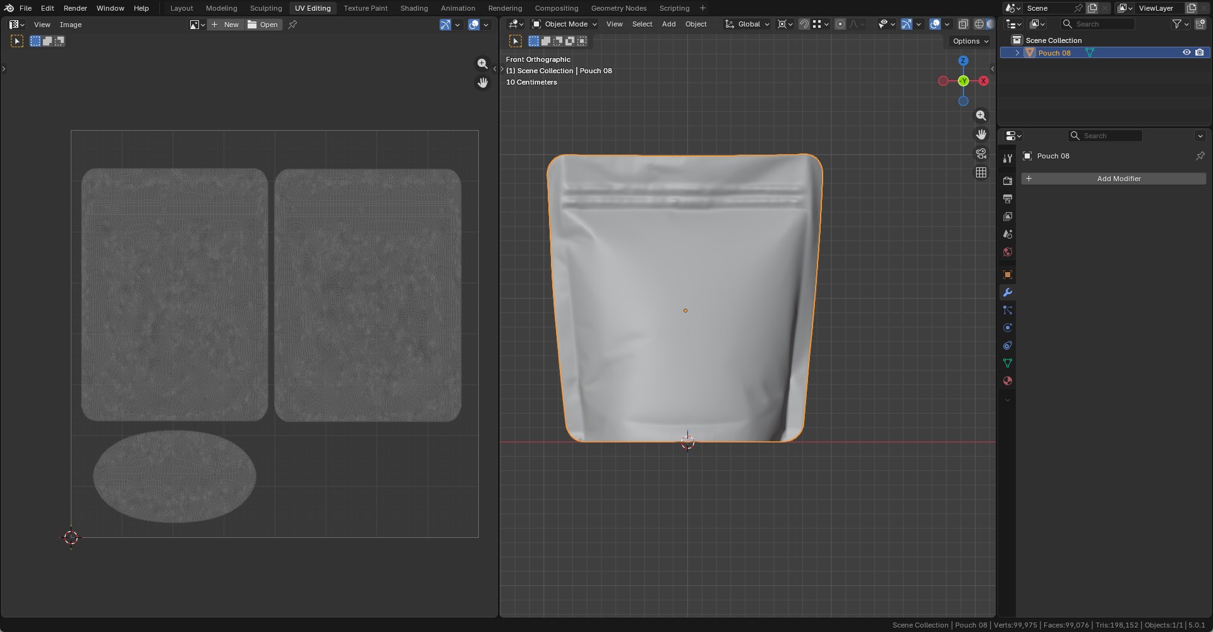Hide Pouch 08 with the eye icon
This screenshot has height=632, width=1213.
[x=1186, y=52]
